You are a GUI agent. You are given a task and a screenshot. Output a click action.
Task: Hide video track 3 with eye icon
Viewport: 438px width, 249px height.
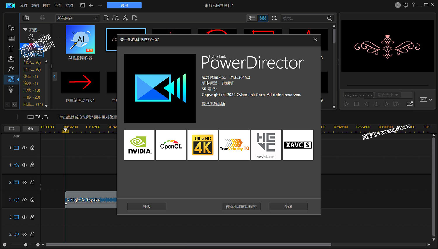25,217
